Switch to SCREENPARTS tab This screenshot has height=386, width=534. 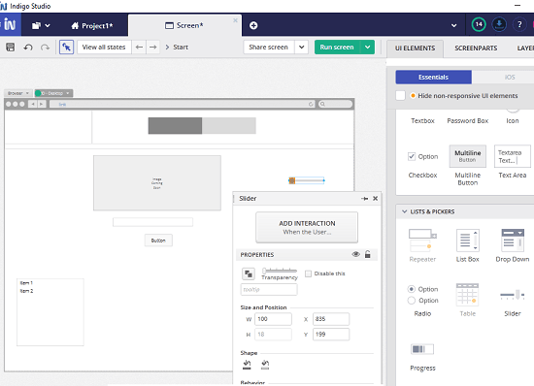(476, 48)
